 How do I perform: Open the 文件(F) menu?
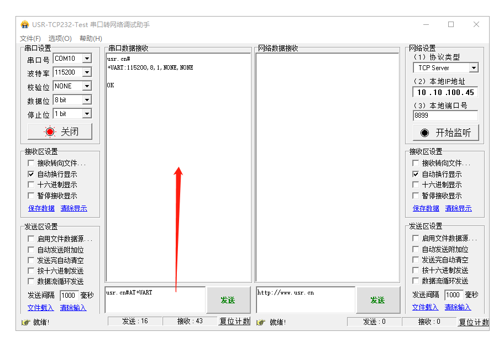(x=30, y=39)
